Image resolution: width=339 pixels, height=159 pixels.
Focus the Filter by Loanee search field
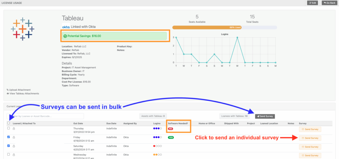click(46, 116)
